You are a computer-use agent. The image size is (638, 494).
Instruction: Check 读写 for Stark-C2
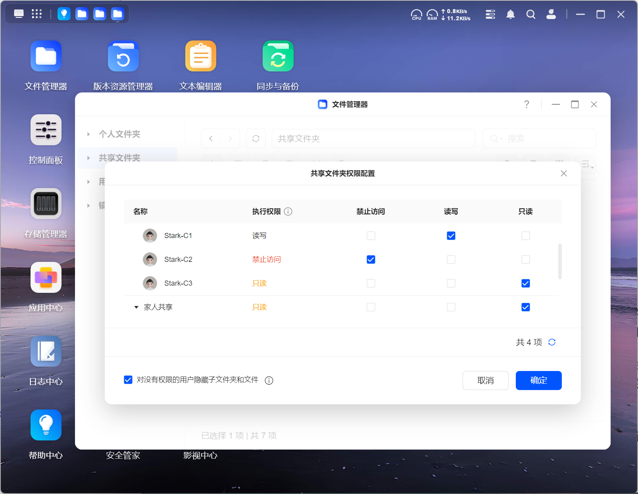point(451,259)
